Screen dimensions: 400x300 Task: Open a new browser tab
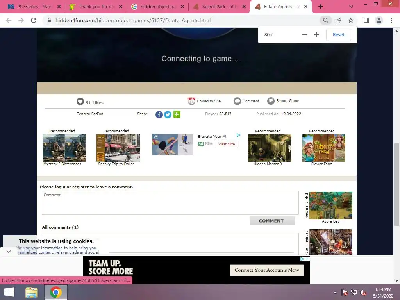[x=321, y=7]
